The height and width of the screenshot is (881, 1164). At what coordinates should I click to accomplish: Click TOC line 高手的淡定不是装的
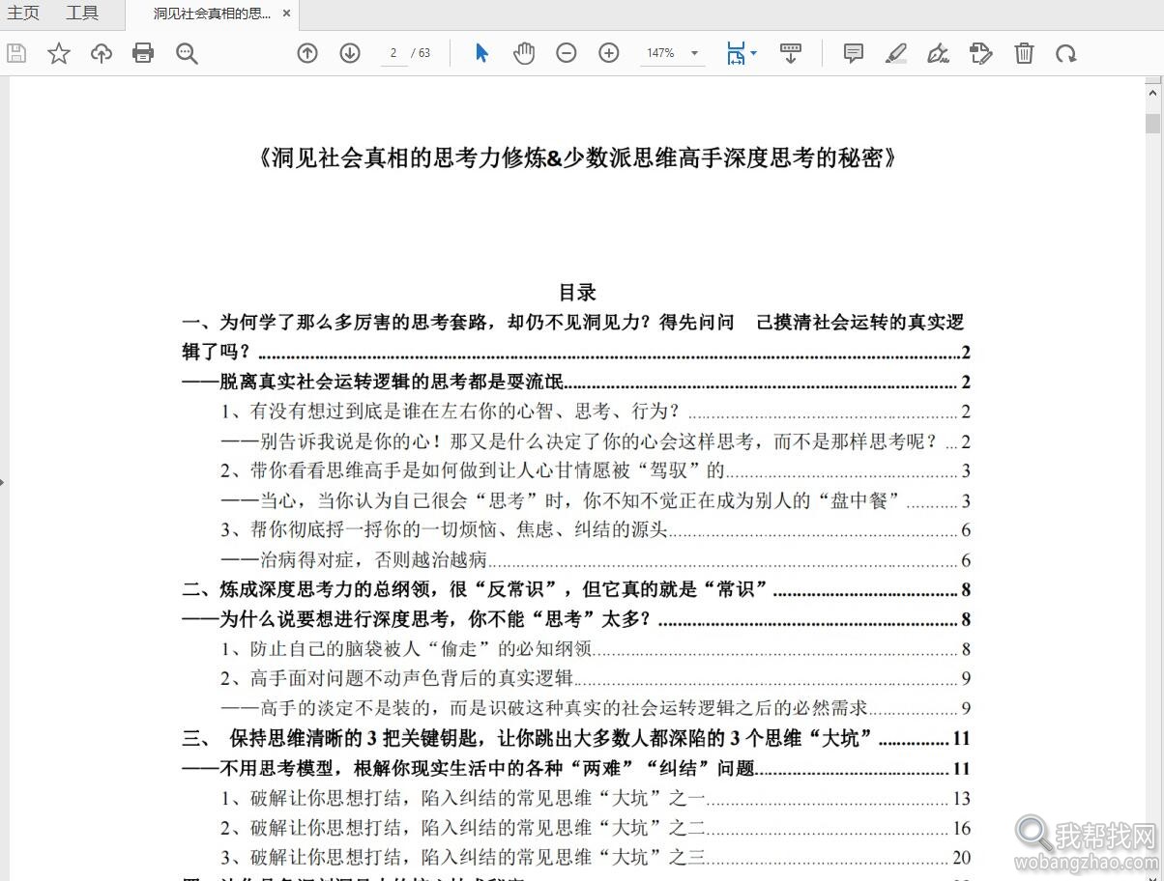pos(596,708)
